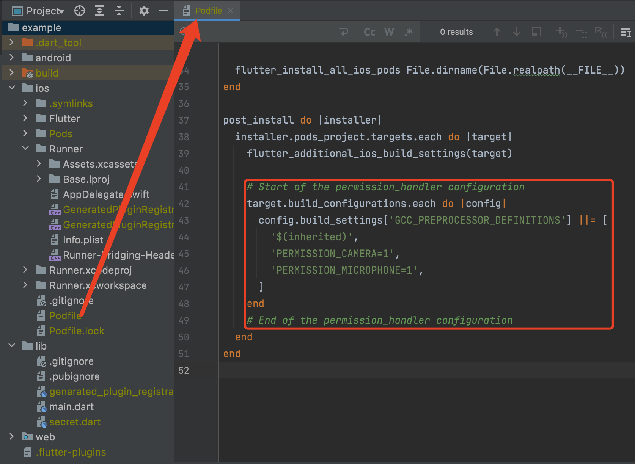This screenshot has height=464, width=635.
Task: Open search filter options icon
Action: (x=626, y=32)
